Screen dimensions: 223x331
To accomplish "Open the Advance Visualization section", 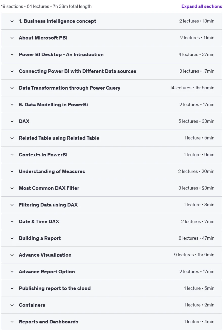I will point(112,255).
